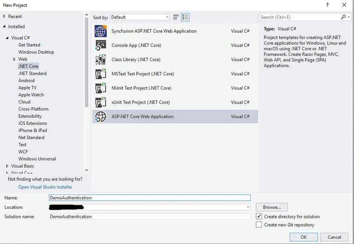Select MSTest Test Project (.NET Core) name
Screen dimensions: 354x244
(x=143, y=74)
